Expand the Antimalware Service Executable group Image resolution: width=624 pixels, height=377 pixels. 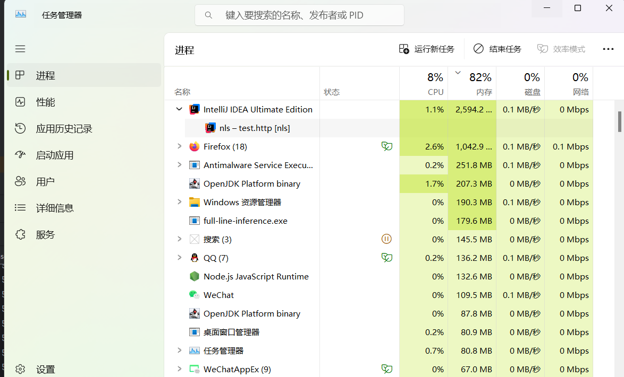click(179, 165)
